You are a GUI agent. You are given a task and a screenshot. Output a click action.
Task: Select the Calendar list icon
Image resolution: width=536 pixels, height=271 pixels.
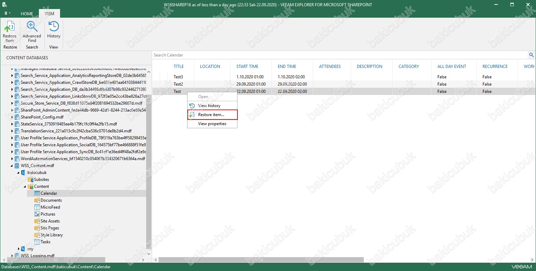37,193
